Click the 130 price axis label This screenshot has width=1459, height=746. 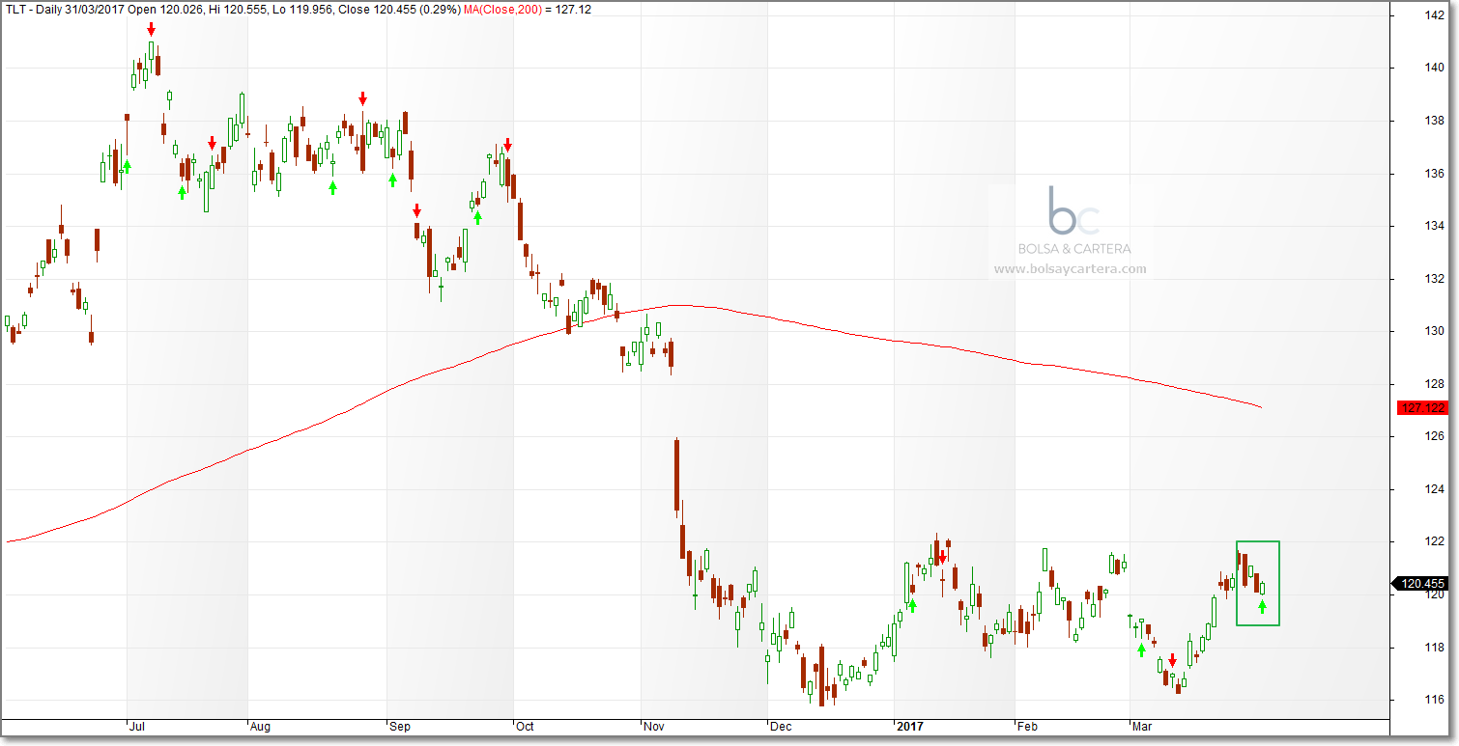pos(1434,331)
